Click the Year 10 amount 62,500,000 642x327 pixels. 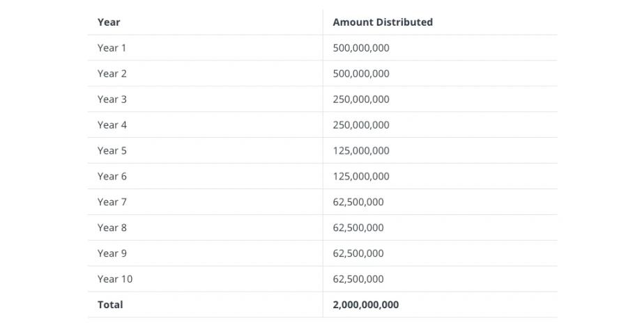(358, 280)
